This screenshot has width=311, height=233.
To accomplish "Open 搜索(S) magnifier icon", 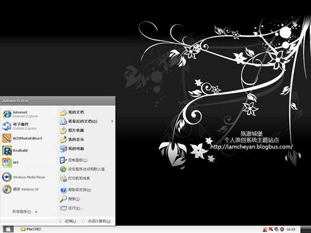I will pyautogui.click(x=63, y=199).
